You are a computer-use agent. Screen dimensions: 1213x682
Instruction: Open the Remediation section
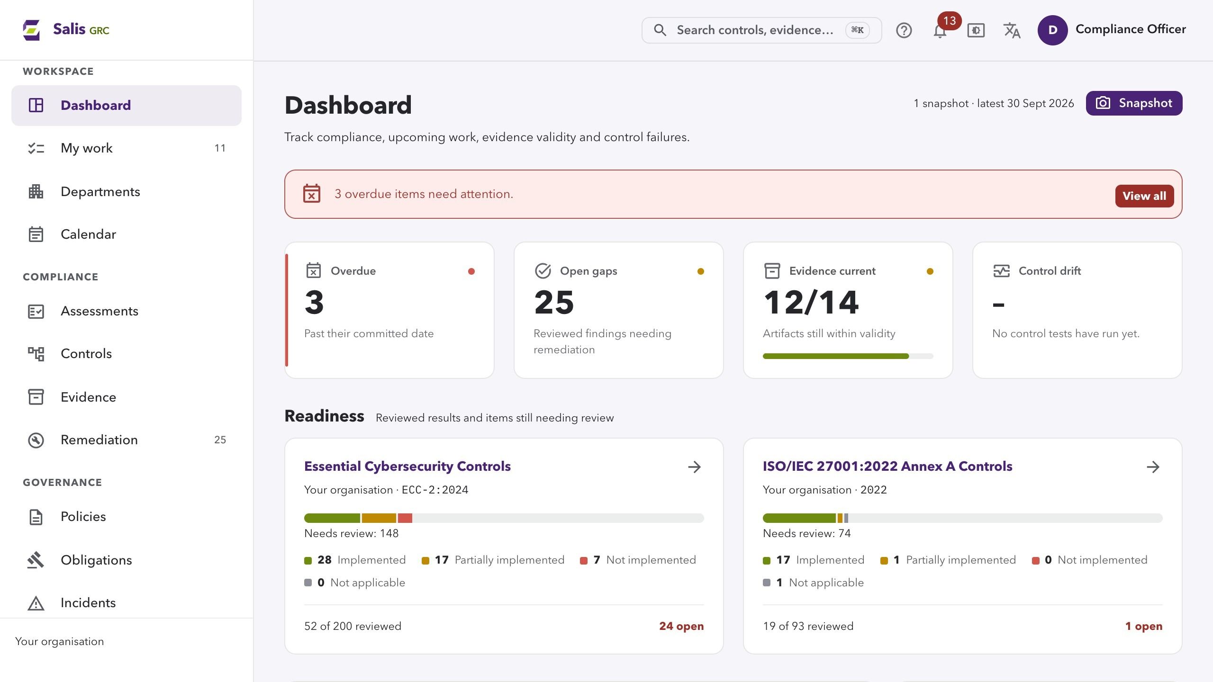click(x=127, y=440)
